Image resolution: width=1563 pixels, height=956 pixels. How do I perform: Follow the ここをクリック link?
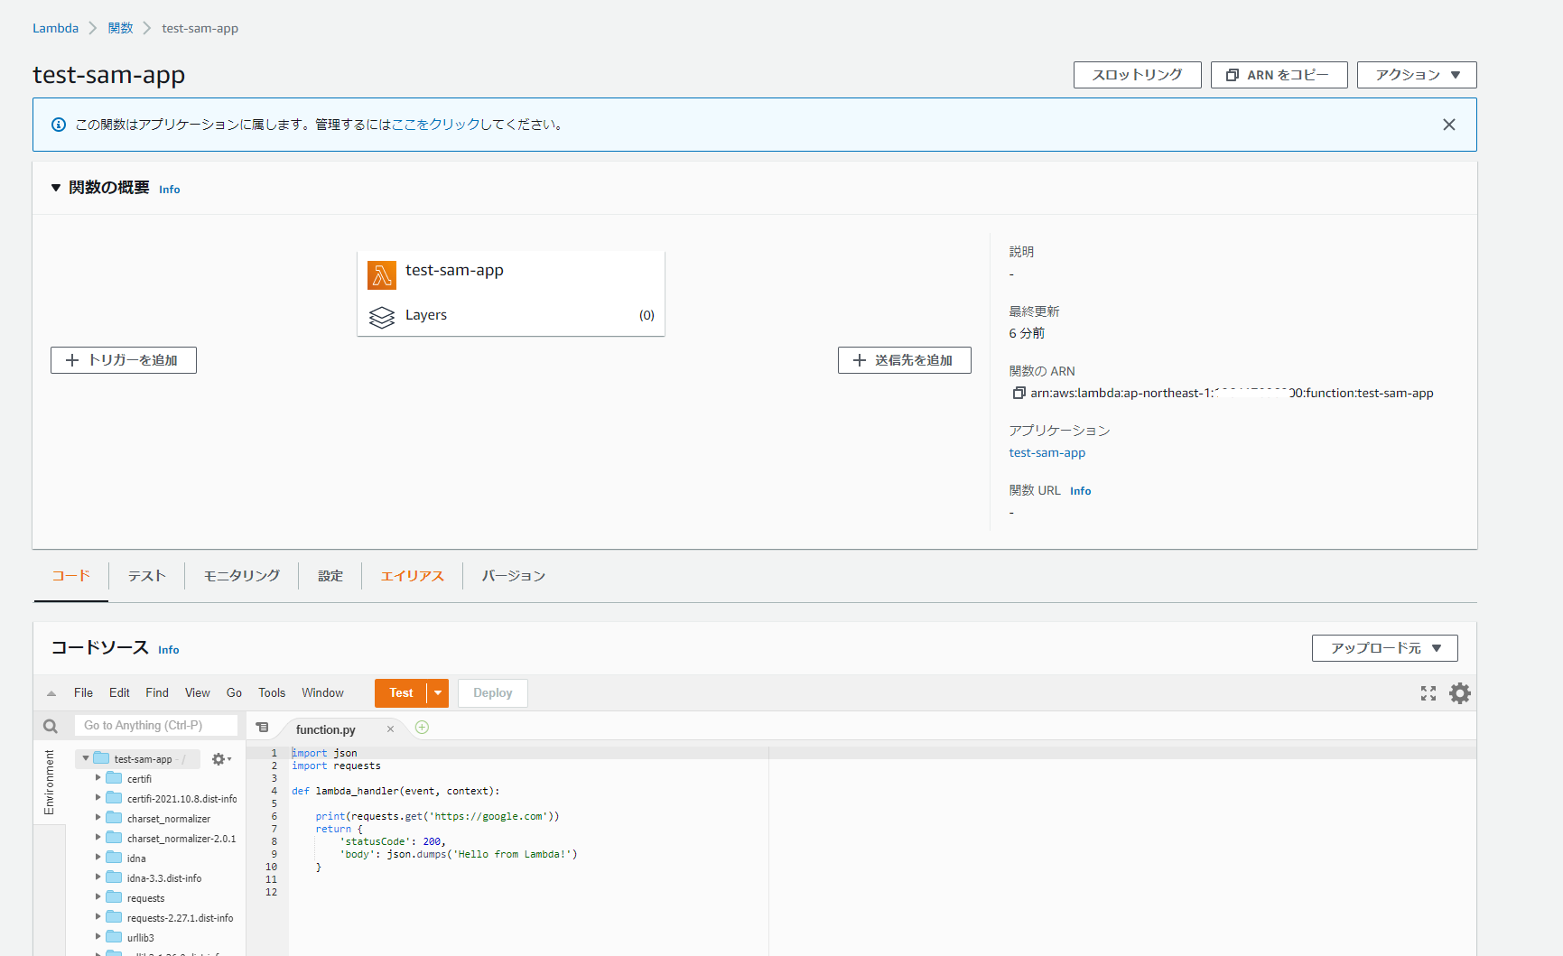point(435,125)
